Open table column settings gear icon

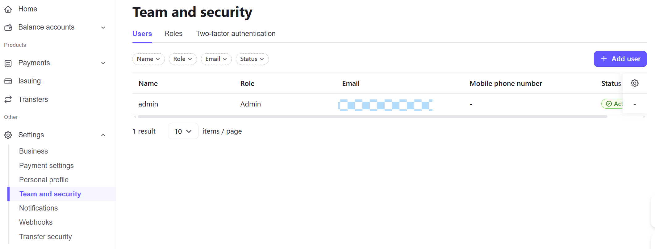tap(635, 83)
